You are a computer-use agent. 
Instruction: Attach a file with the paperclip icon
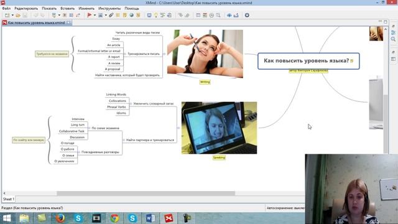(111, 15)
